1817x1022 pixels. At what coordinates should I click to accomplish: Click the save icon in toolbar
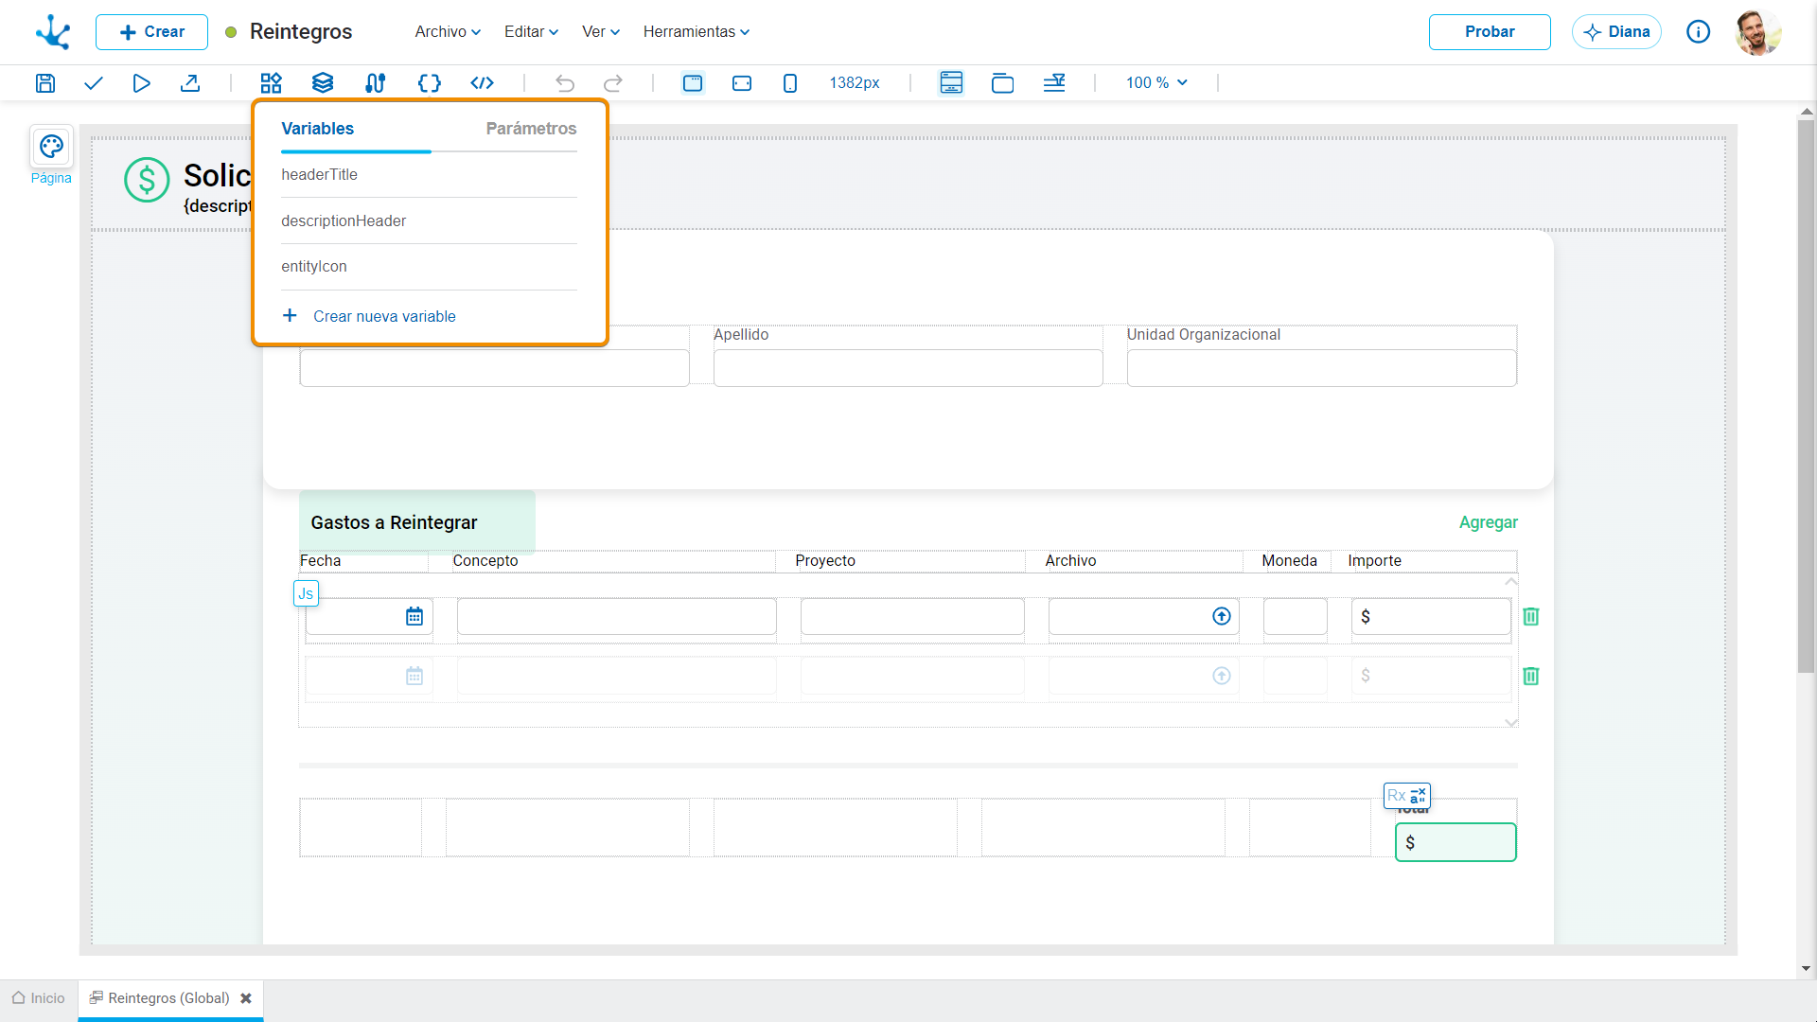coord(45,83)
